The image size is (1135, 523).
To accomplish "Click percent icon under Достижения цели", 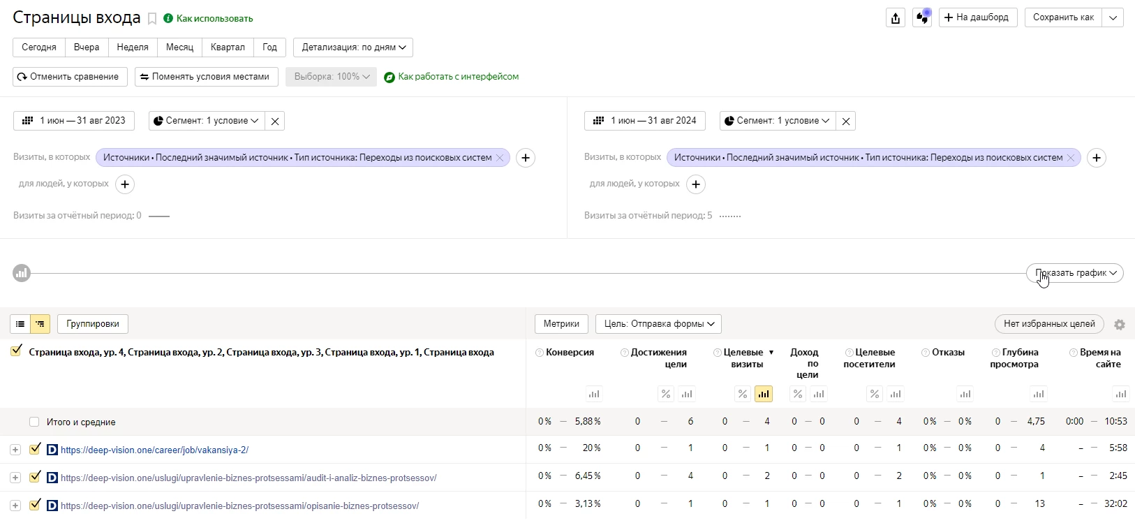I will tap(666, 394).
